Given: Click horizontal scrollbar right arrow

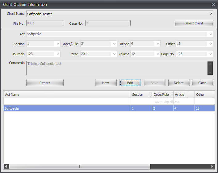Looking at the screenshot, I should [x=212, y=166].
